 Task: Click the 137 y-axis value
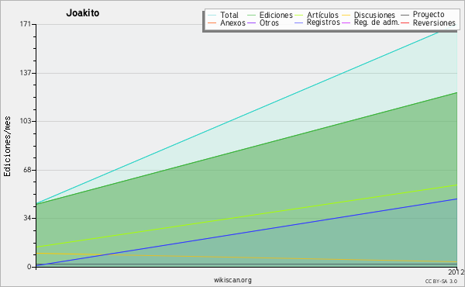[26, 73]
